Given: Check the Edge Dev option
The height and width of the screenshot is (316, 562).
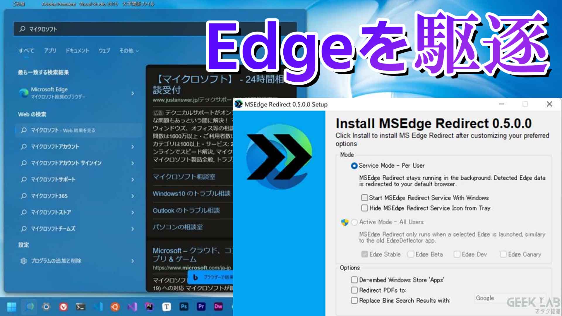Looking at the screenshot, I should tap(457, 254).
